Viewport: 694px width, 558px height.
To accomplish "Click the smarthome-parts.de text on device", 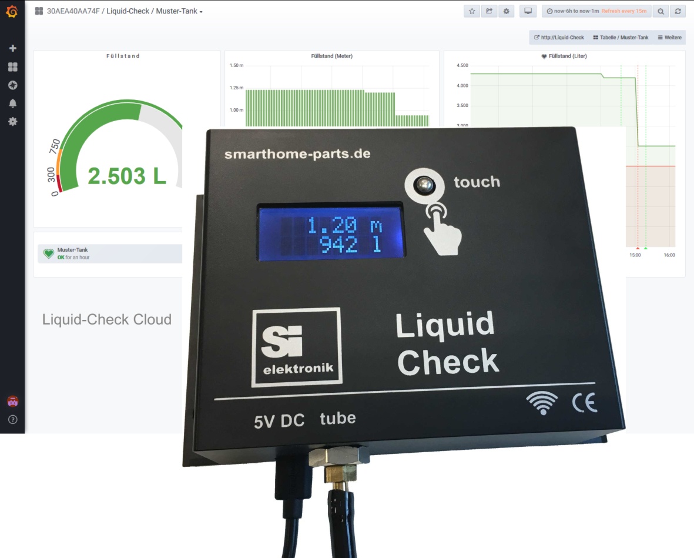I will [x=297, y=153].
